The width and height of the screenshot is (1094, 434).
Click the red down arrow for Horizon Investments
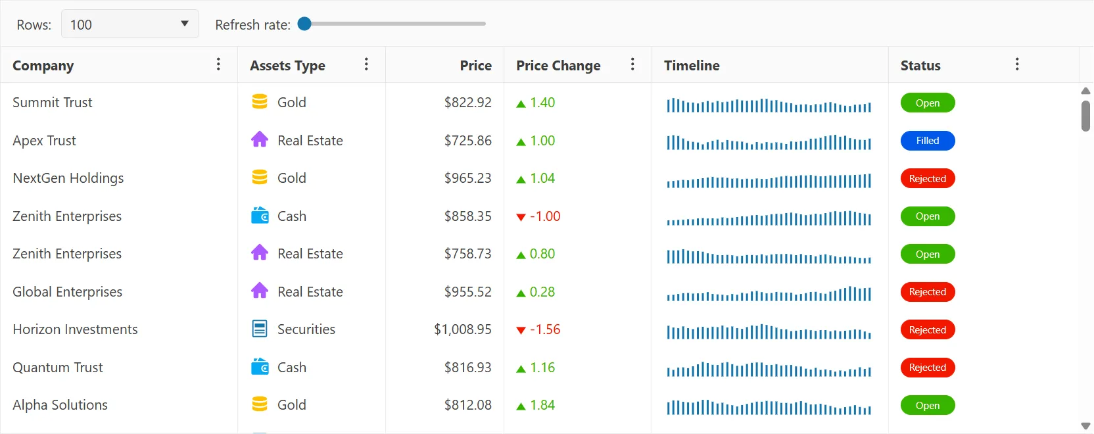[x=521, y=330]
